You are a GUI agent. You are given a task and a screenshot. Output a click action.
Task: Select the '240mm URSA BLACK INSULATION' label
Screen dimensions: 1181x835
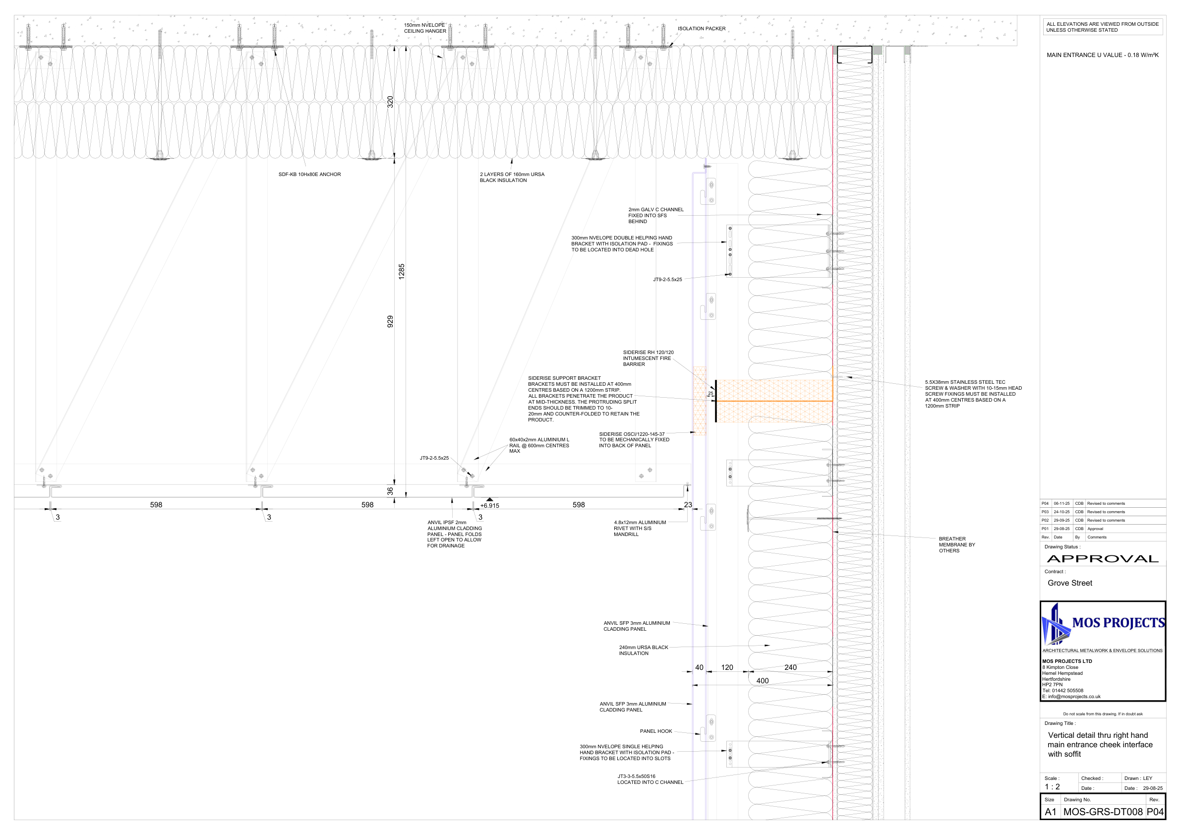pos(644,651)
